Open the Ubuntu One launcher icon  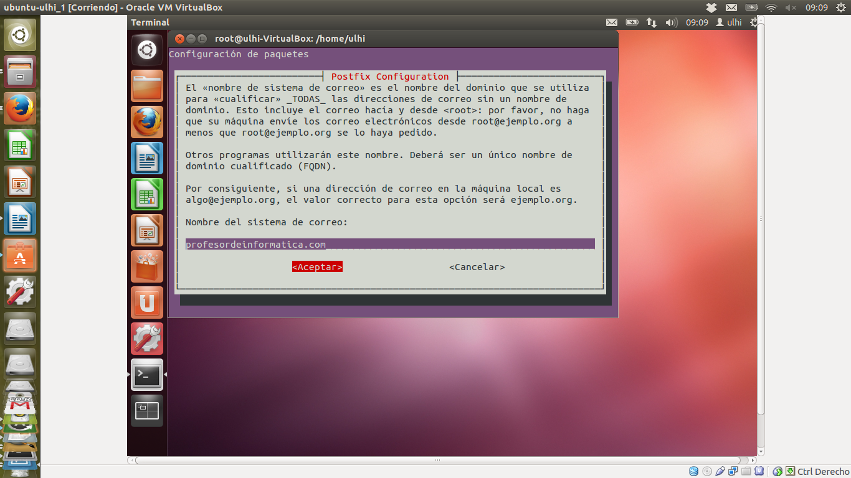(x=147, y=302)
